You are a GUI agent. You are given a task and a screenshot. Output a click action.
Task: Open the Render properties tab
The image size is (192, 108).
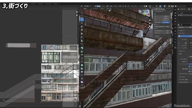(175, 13)
